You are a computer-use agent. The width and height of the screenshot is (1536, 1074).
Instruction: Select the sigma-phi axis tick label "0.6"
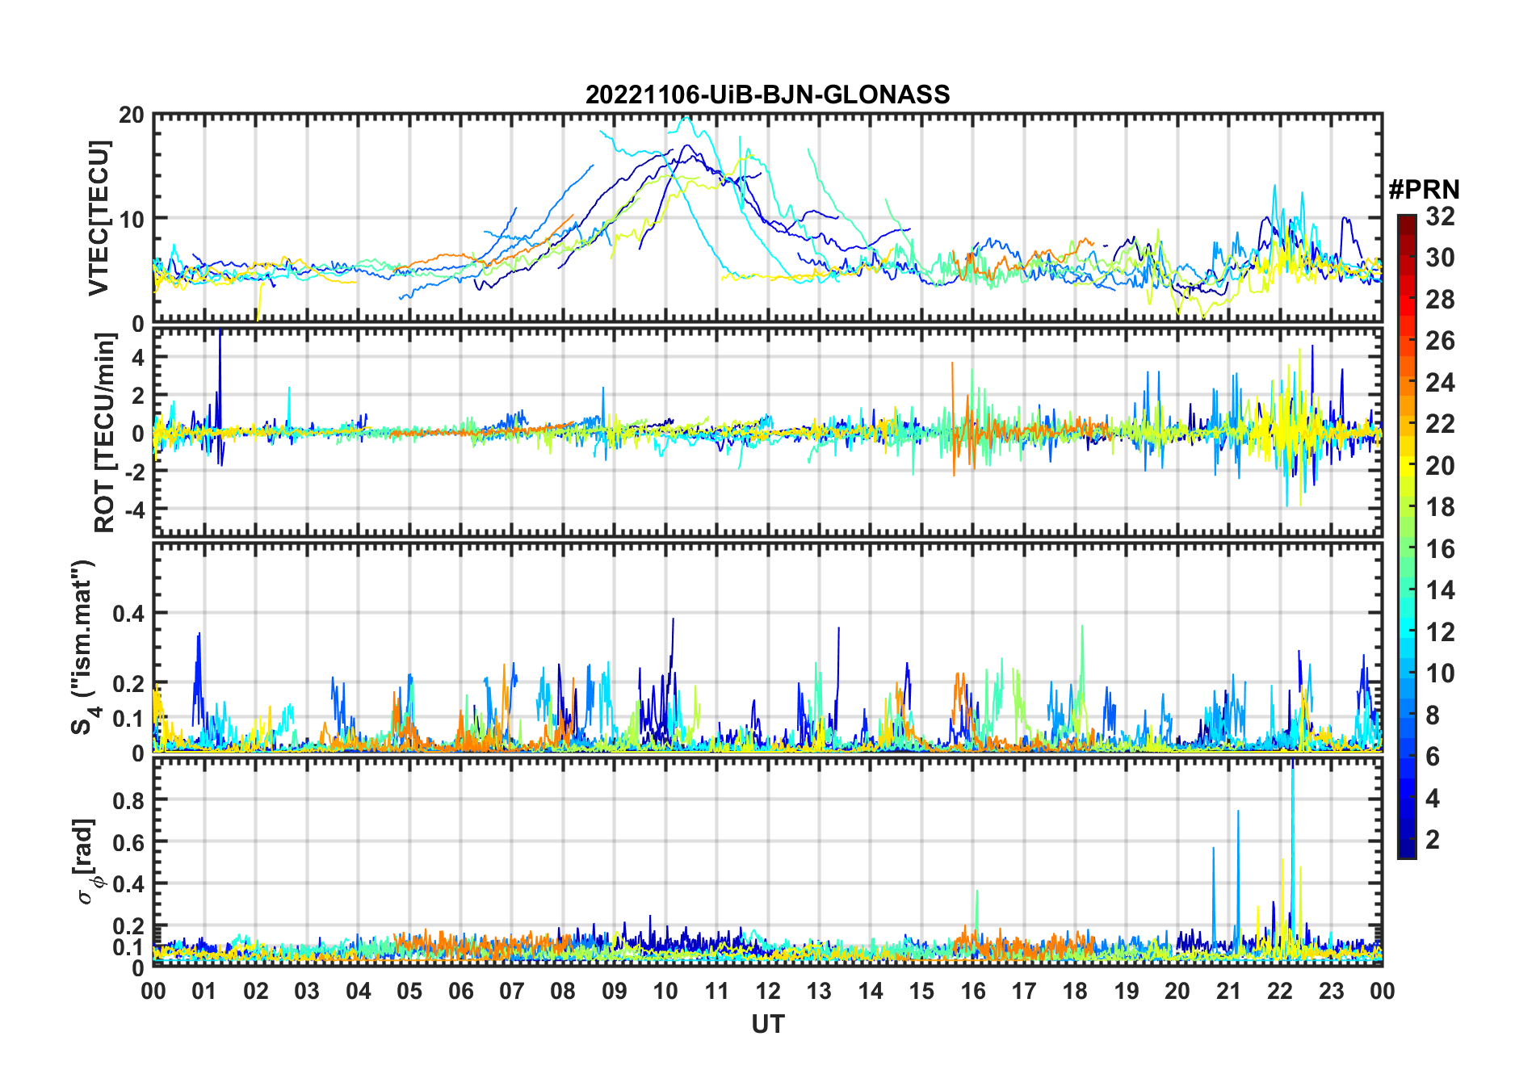tap(128, 842)
